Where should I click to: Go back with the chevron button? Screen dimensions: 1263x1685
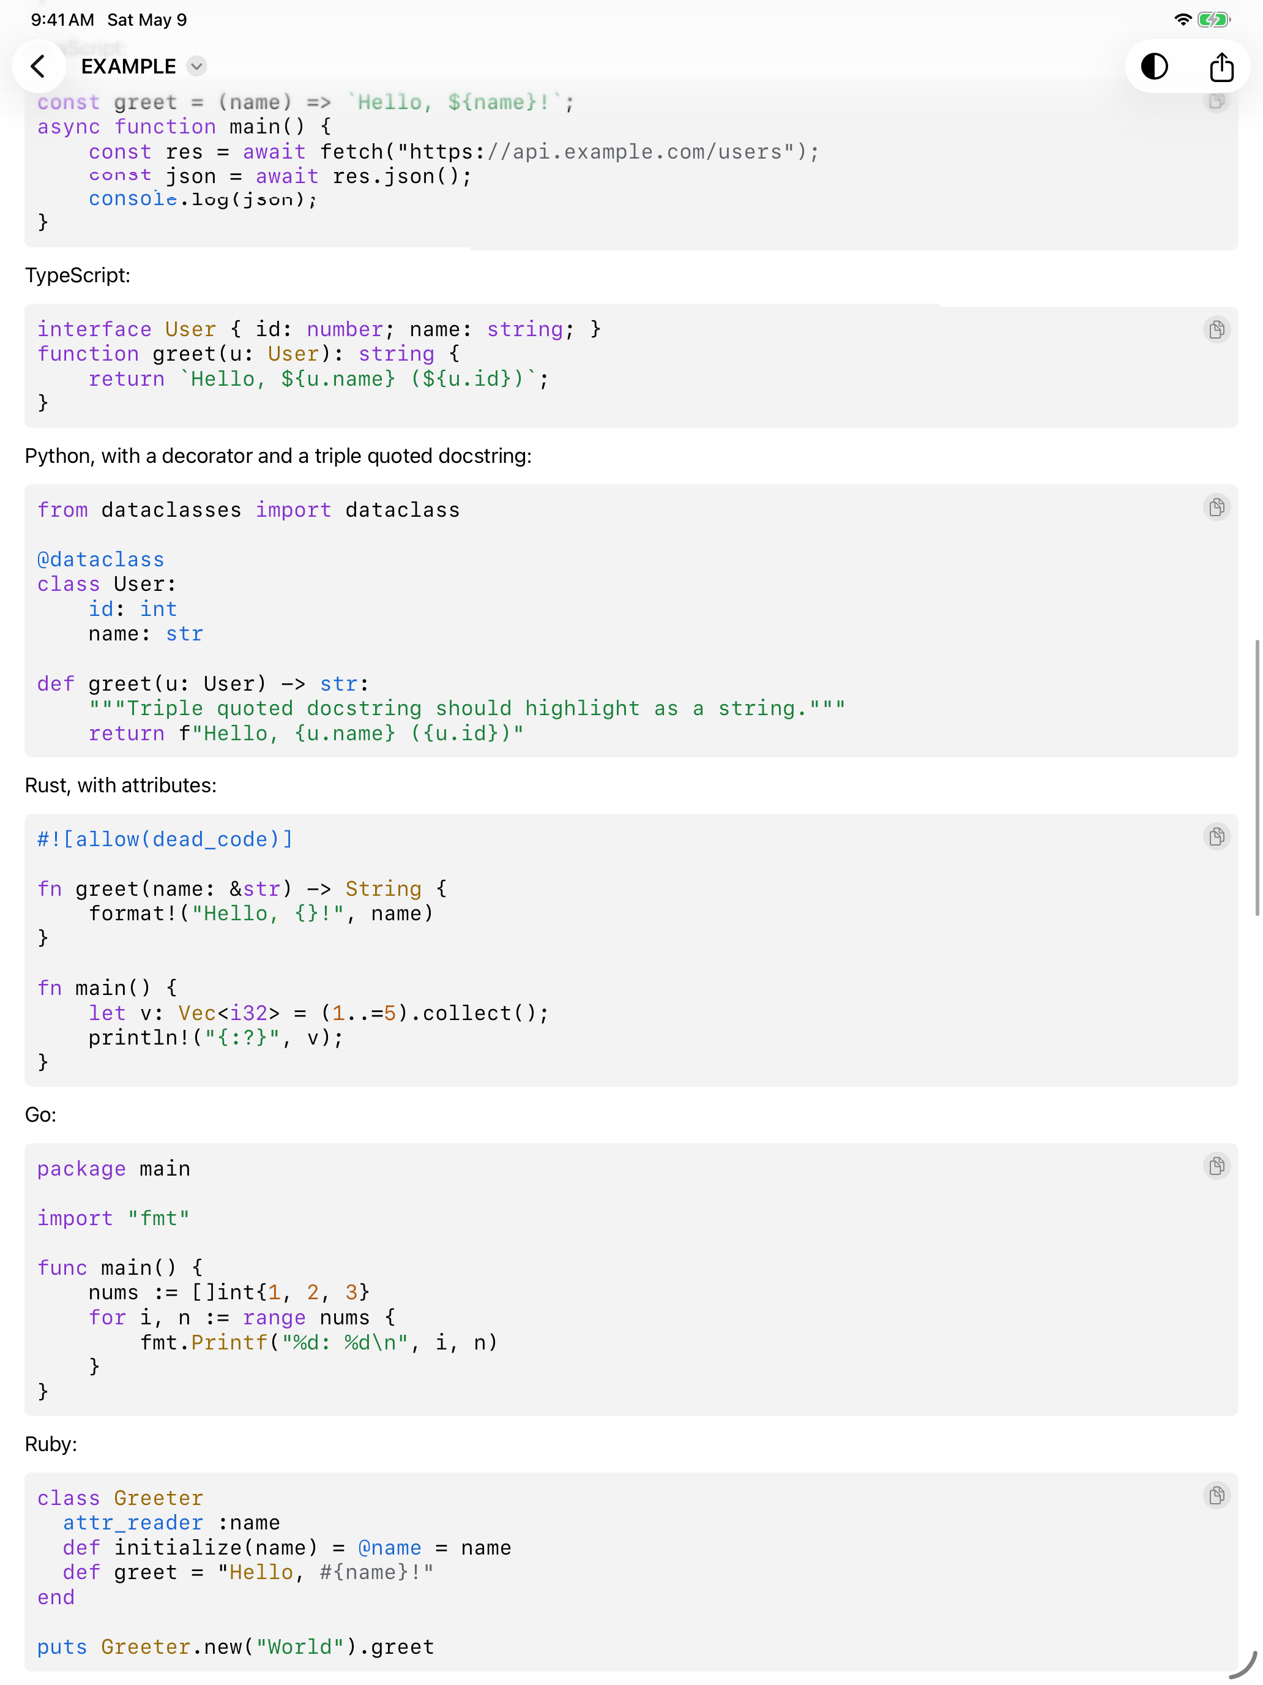tap(38, 66)
